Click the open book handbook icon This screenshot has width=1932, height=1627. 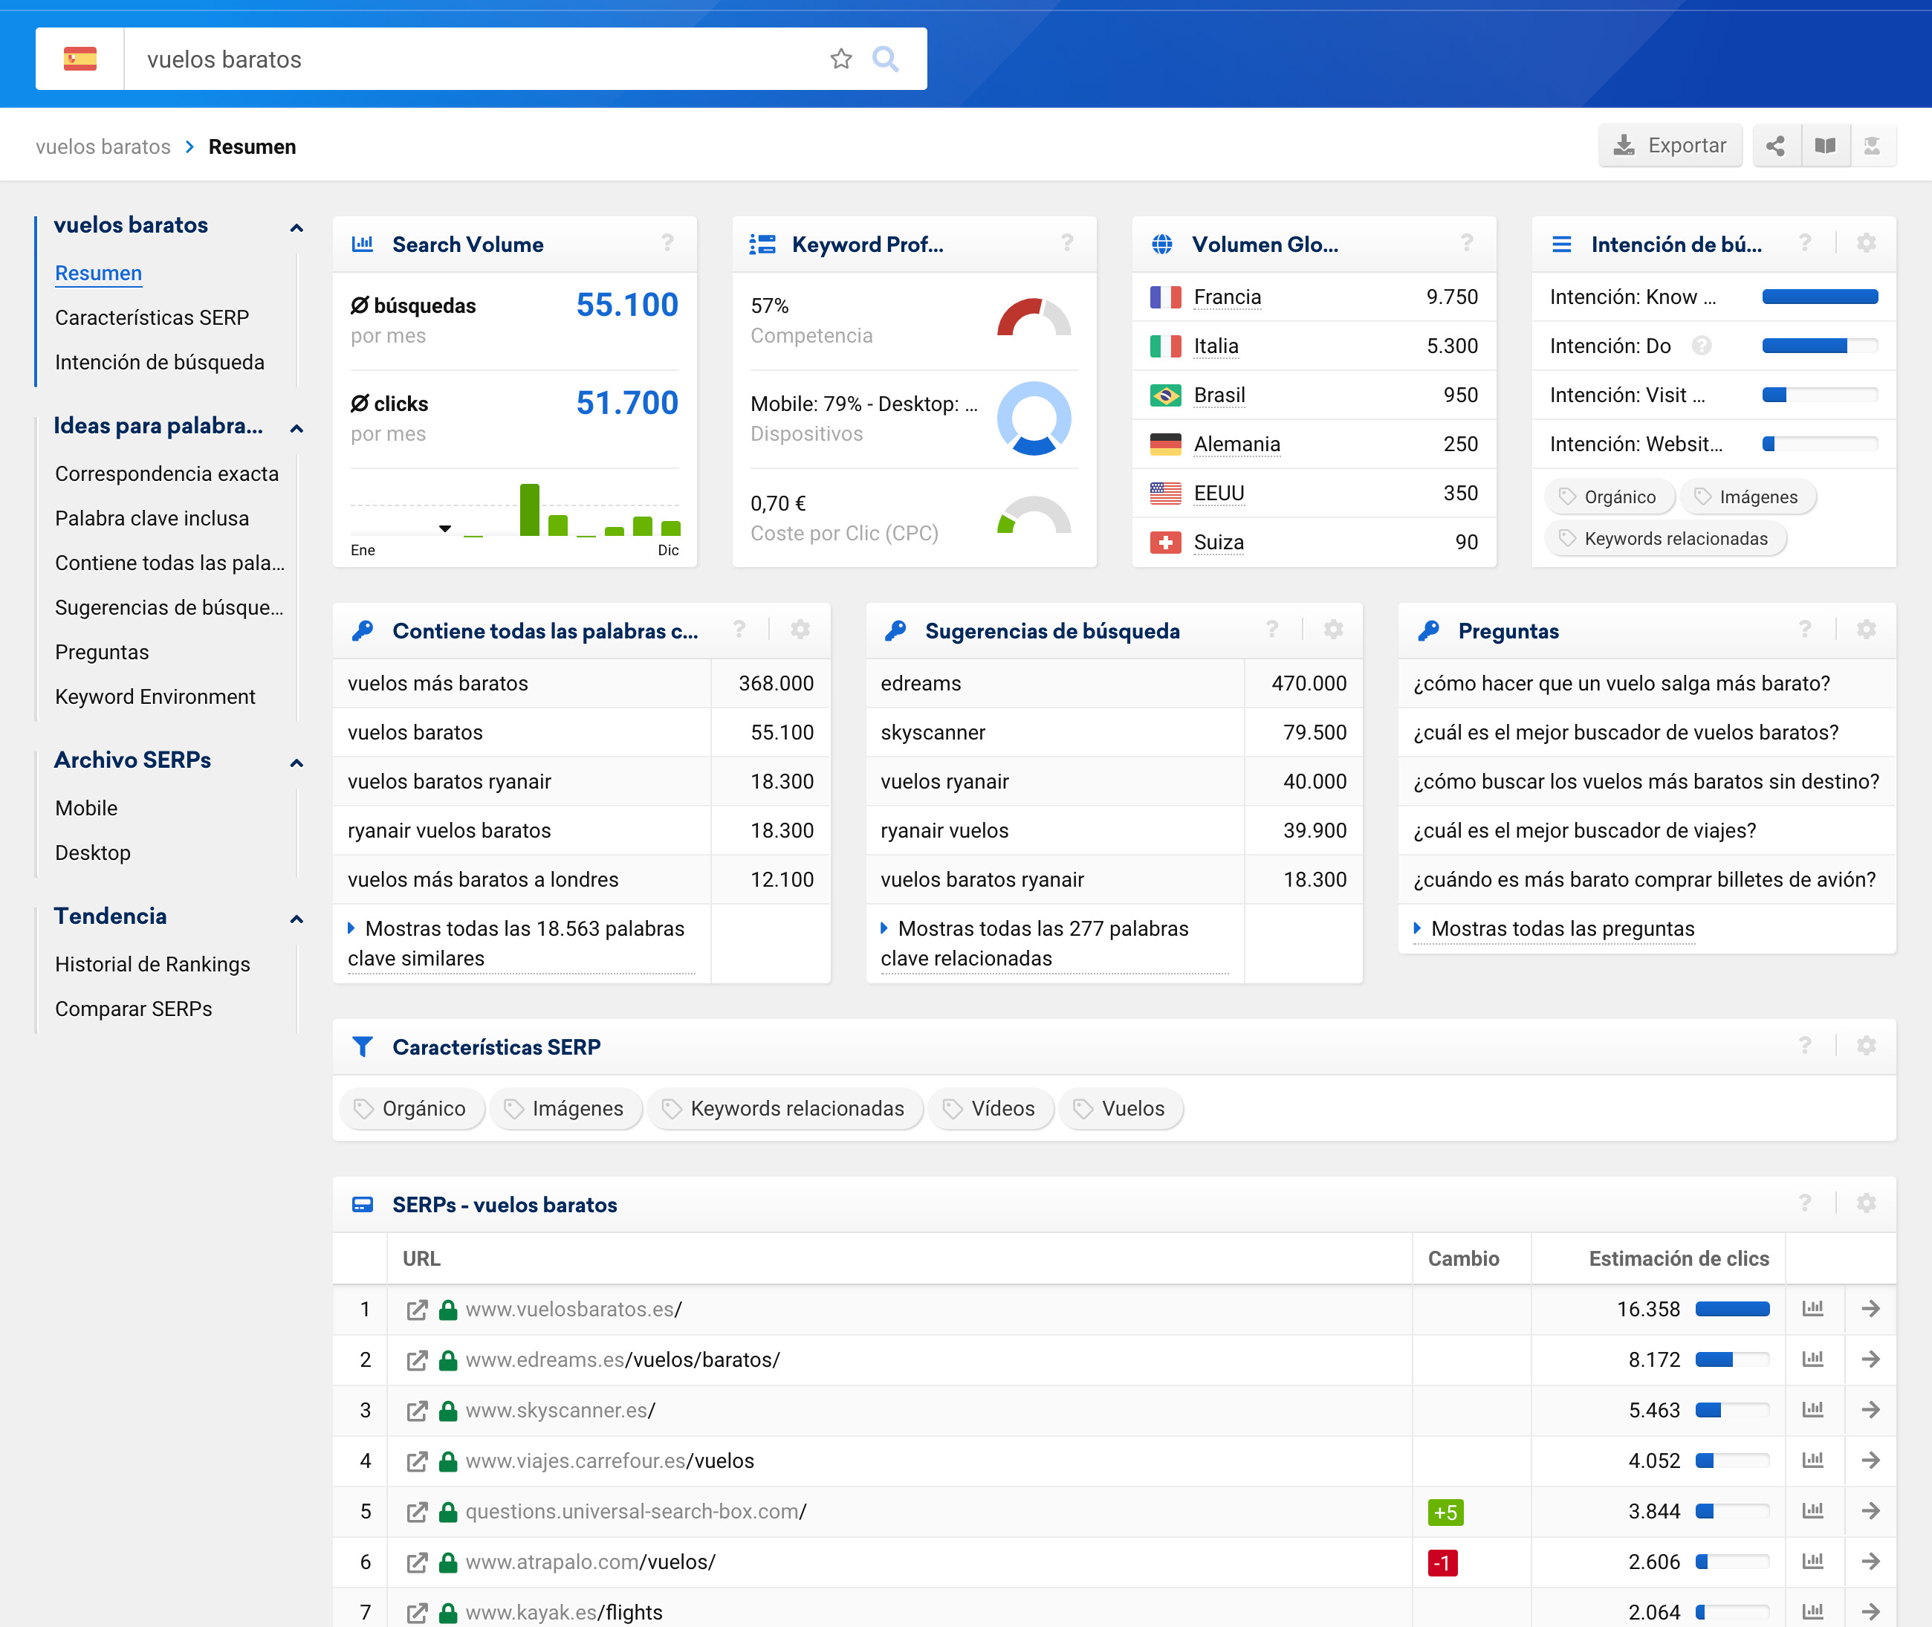coord(1824,146)
